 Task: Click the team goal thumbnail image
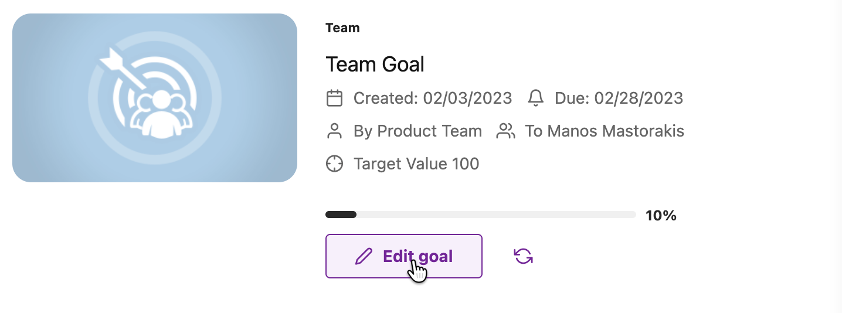155,98
